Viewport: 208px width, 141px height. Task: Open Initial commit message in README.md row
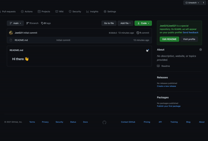tap(63, 40)
